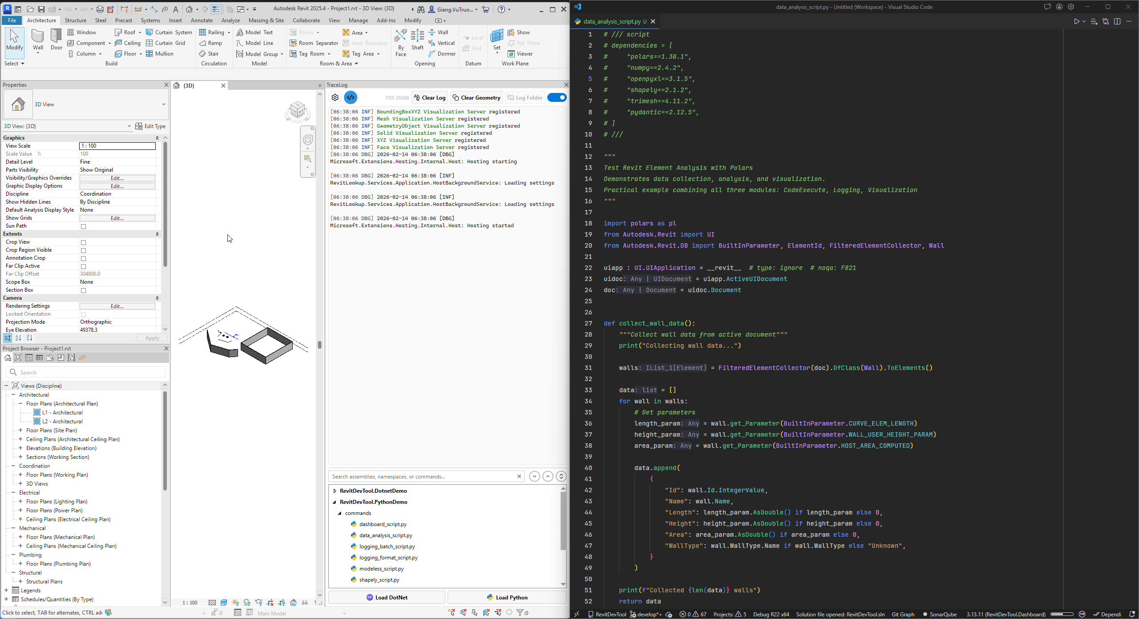This screenshot has width=1139, height=619.
Task: Enable the Crop View checkbox
Action: tap(84, 242)
